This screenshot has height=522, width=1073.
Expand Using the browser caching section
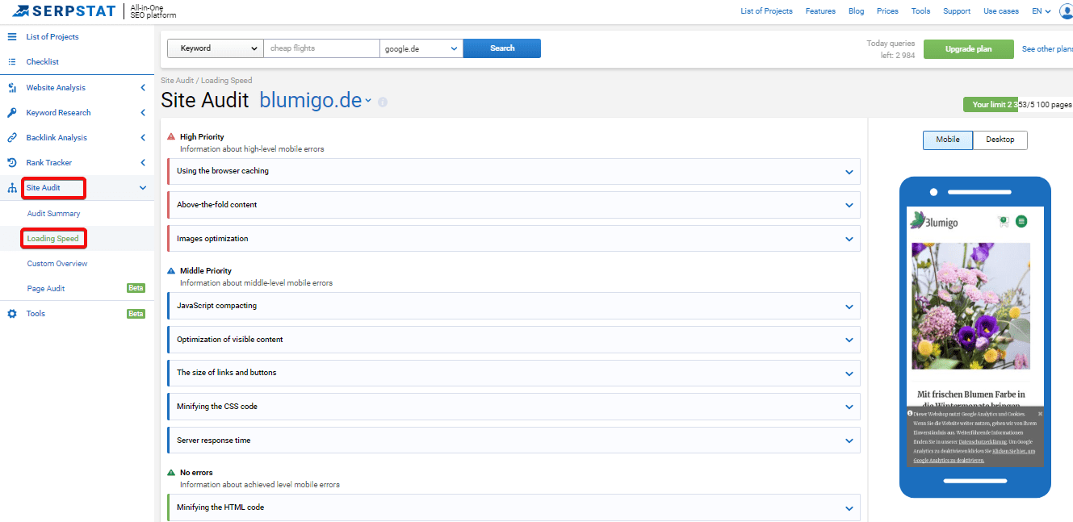849,172
